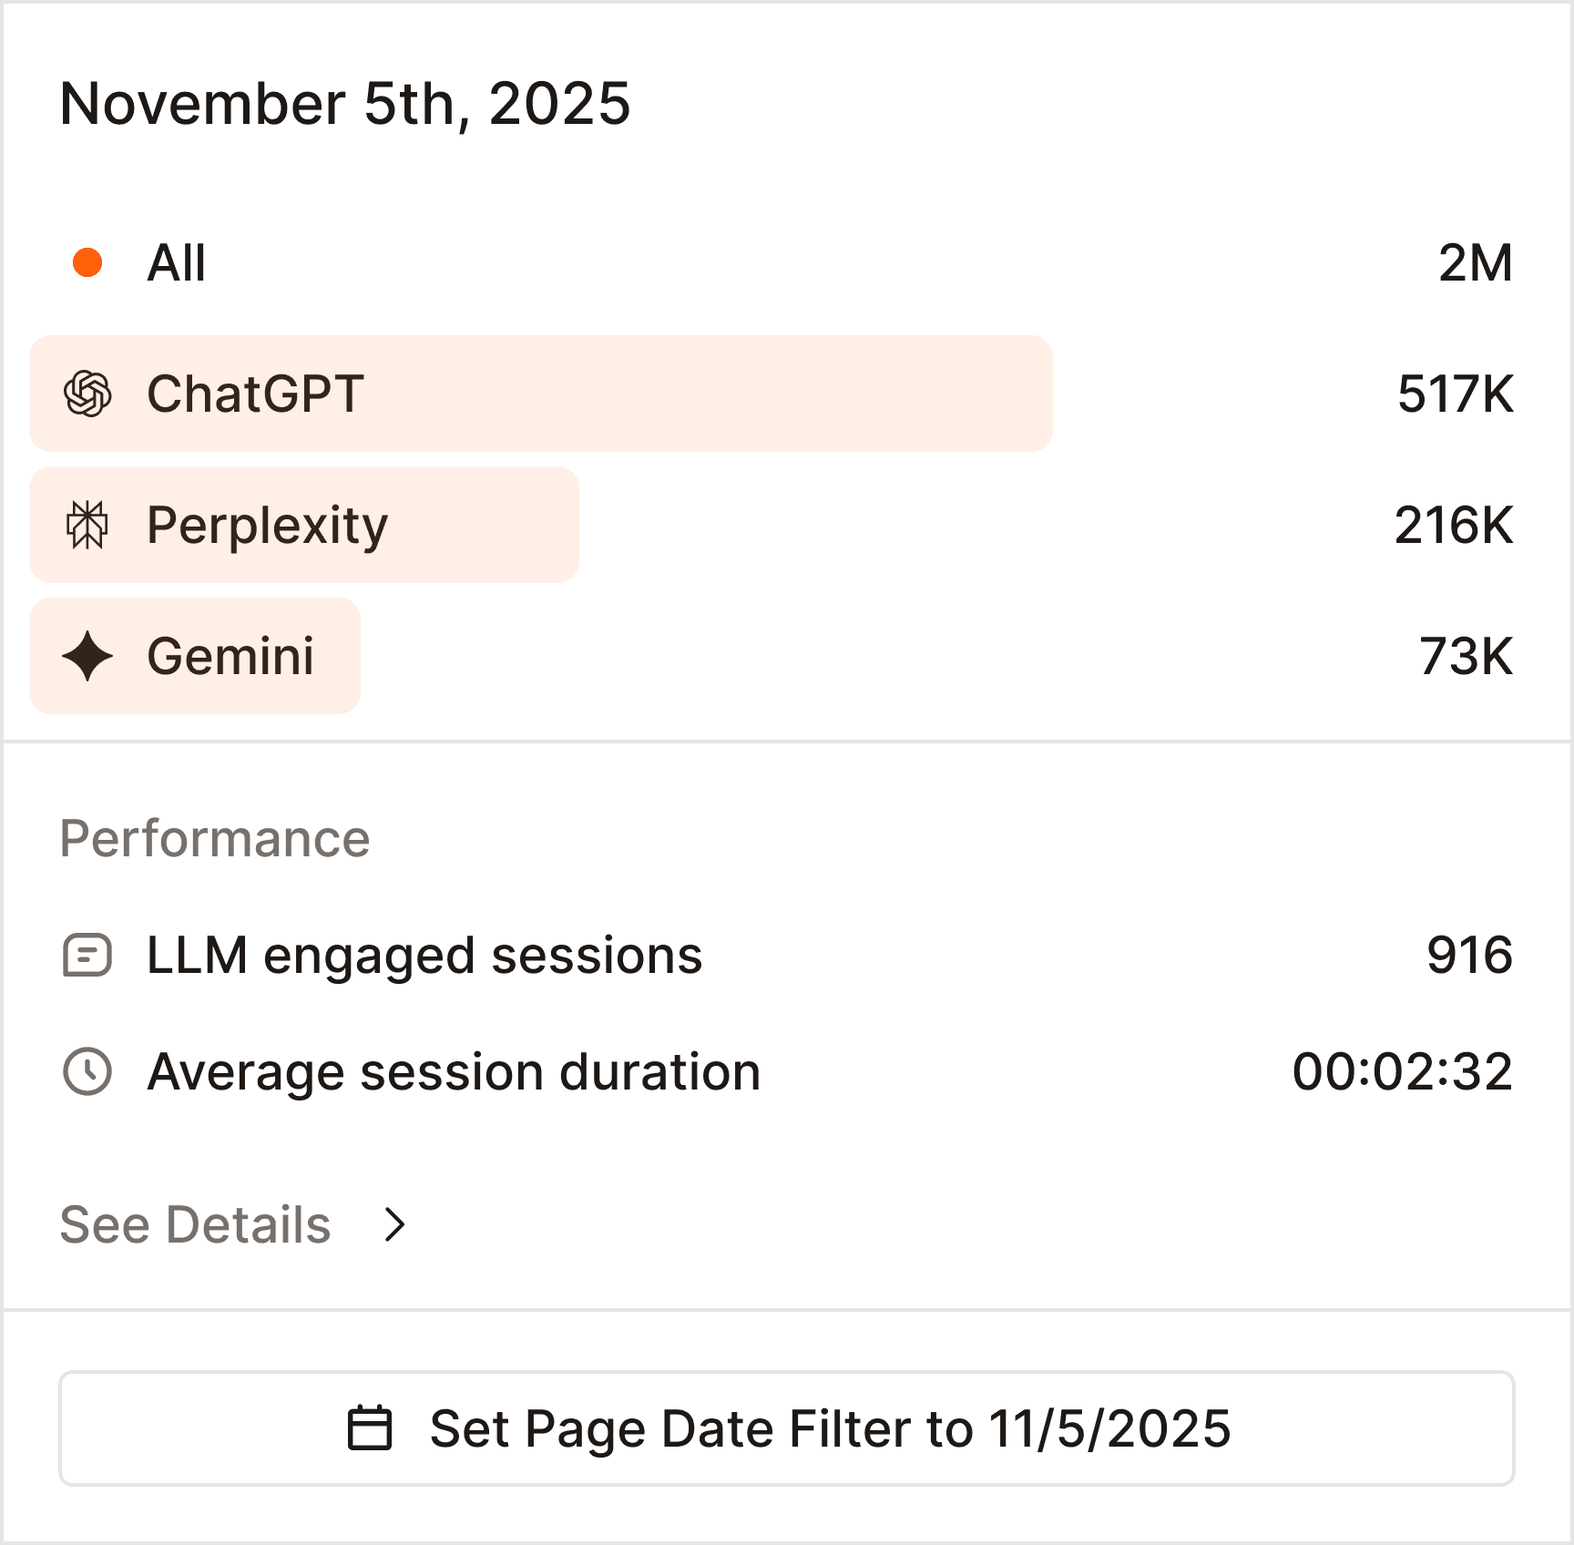This screenshot has width=1574, height=1545.
Task: Select the ChatGPT traffic row
Action: click(541, 394)
